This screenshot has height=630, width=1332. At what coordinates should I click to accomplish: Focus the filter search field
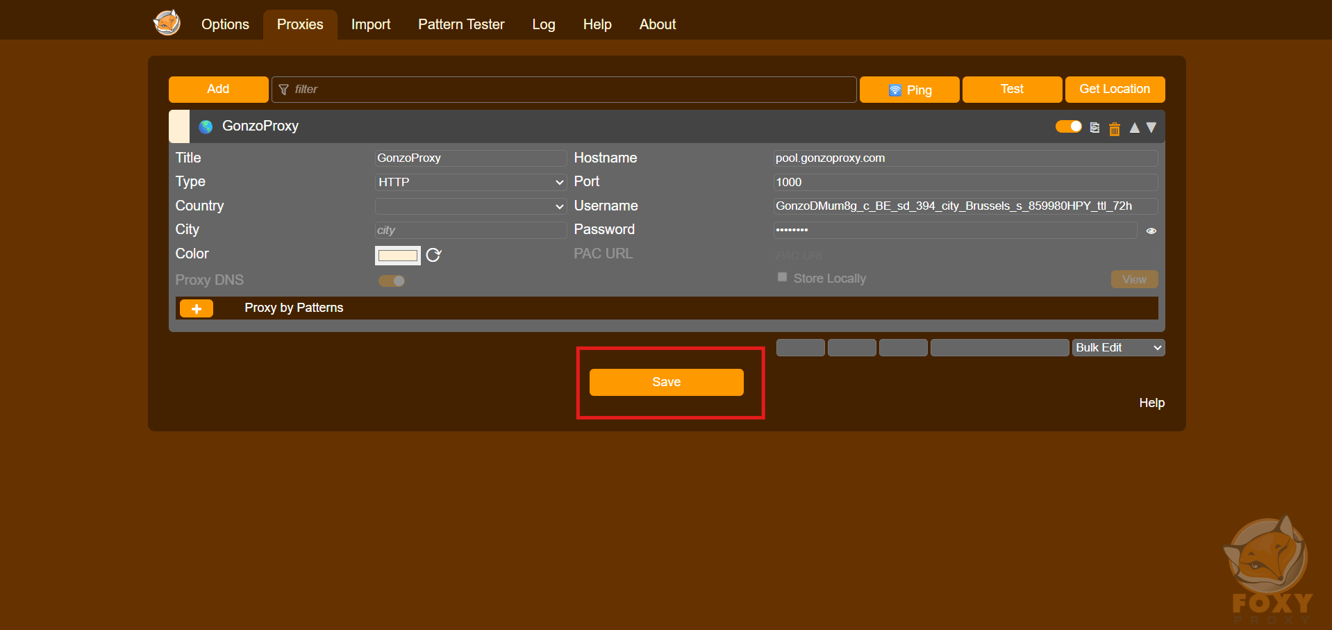coord(564,89)
